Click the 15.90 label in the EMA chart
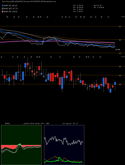The width and height of the screenshot is (125, 165). point(117,49)
